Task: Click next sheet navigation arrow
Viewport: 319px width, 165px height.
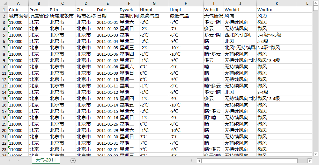Action: (x=18, y=161)
